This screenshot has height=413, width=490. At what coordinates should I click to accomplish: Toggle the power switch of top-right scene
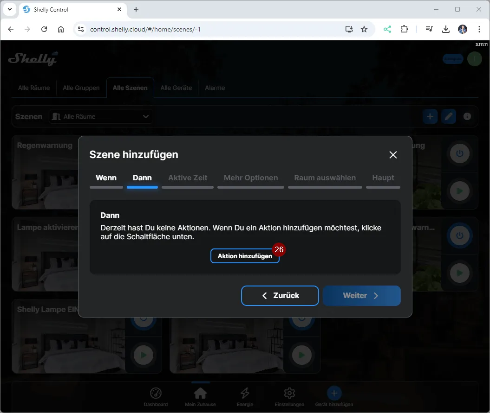click(x=459, y=153)
